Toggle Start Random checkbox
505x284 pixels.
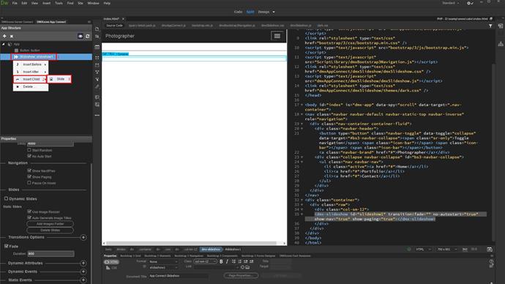pos(29,150)
